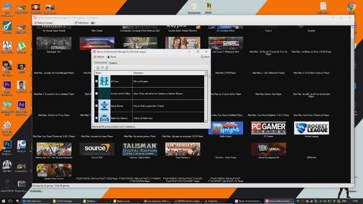Image resolution: width=363 pixels, height=204 pixels.
Task: Click the Alien Swarm game entry
Action: pos(97,31)
